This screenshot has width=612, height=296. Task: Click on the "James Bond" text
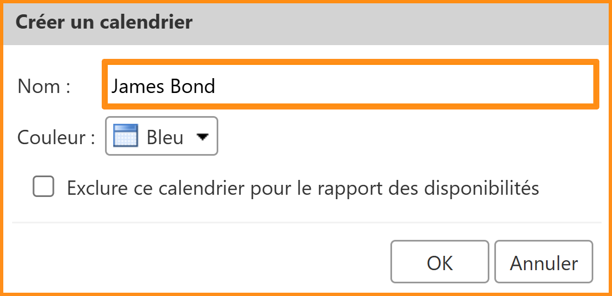[x=163, y=86]
